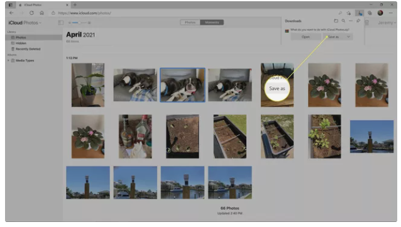Click Save as in Downloads panel
Screen dimensions: 401x227
click(333, 37)
